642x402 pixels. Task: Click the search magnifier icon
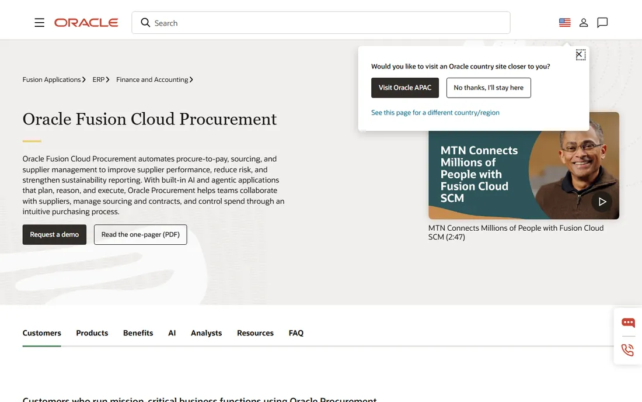145,23
